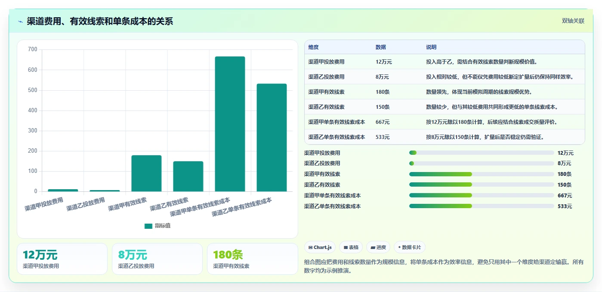
Task: Click the 180条 渠道甲有效线索 card
Action: (252, 259)
